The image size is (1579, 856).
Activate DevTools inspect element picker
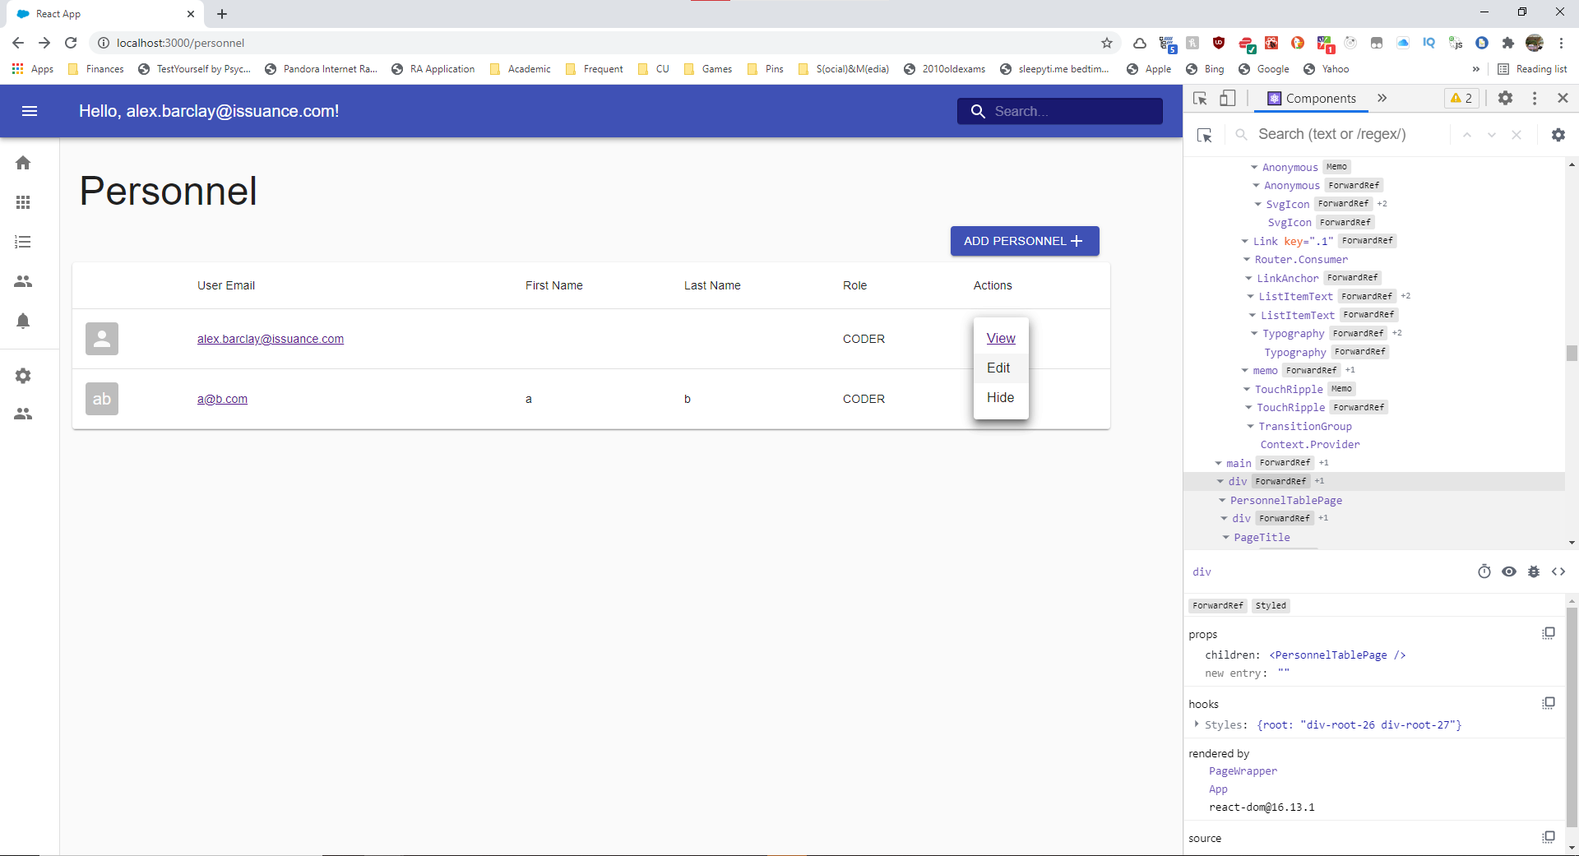(1200, 99)
